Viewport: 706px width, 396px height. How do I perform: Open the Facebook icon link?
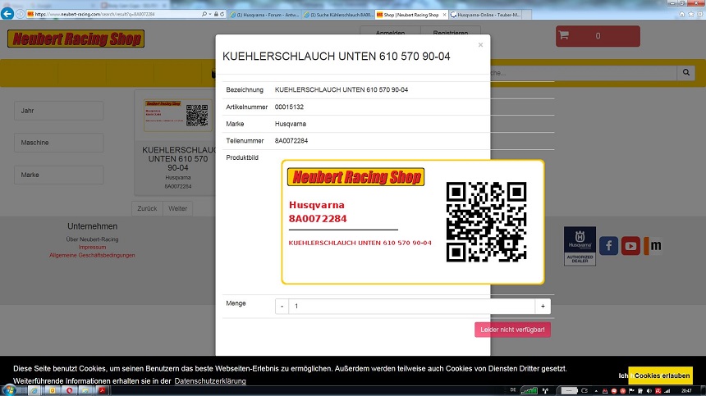(x=609, y=246)
